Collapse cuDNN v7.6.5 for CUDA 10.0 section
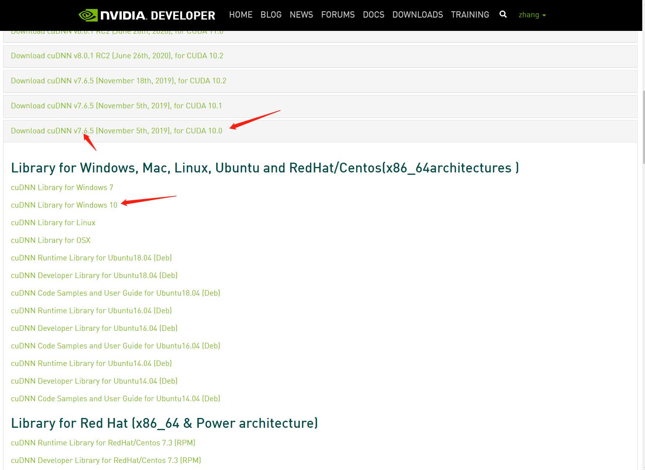The height and width of the screenshot is (470, 645). (x=320, y=131)
